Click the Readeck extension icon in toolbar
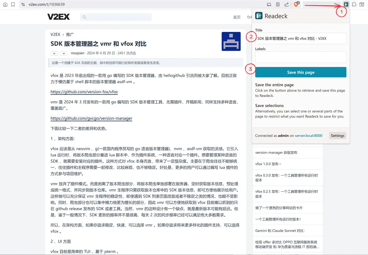368x255 pixels. tap(346, 4)
